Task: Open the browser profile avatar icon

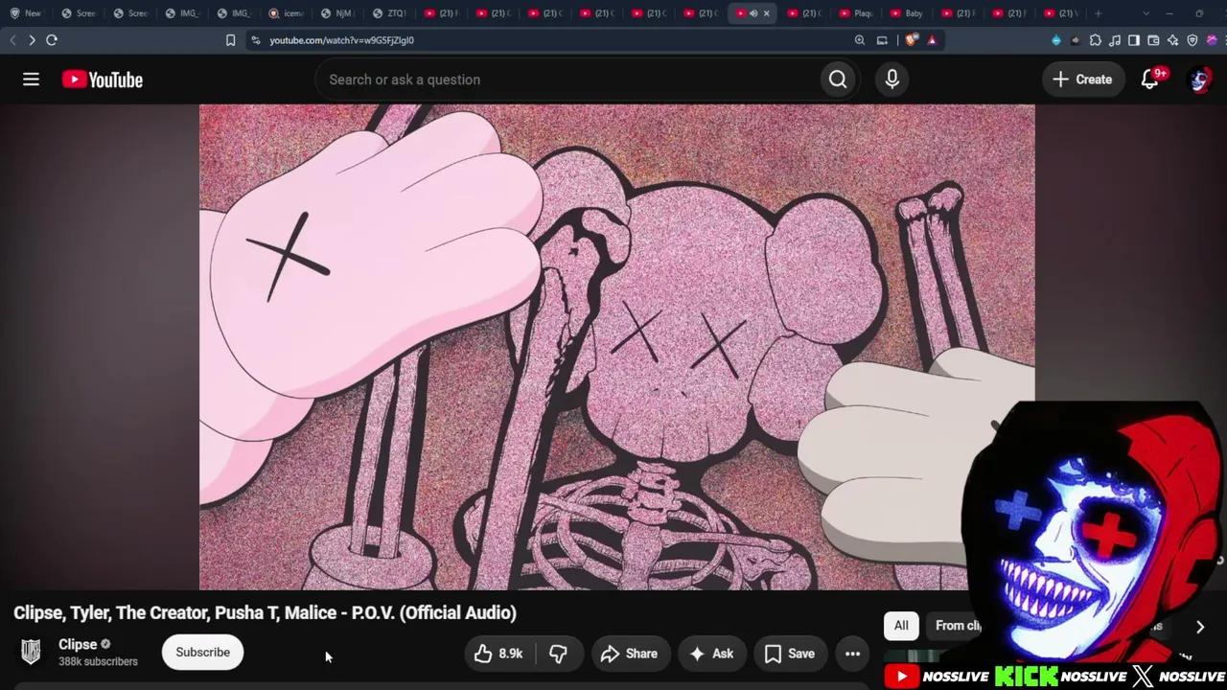Action: click(1213, 40)
